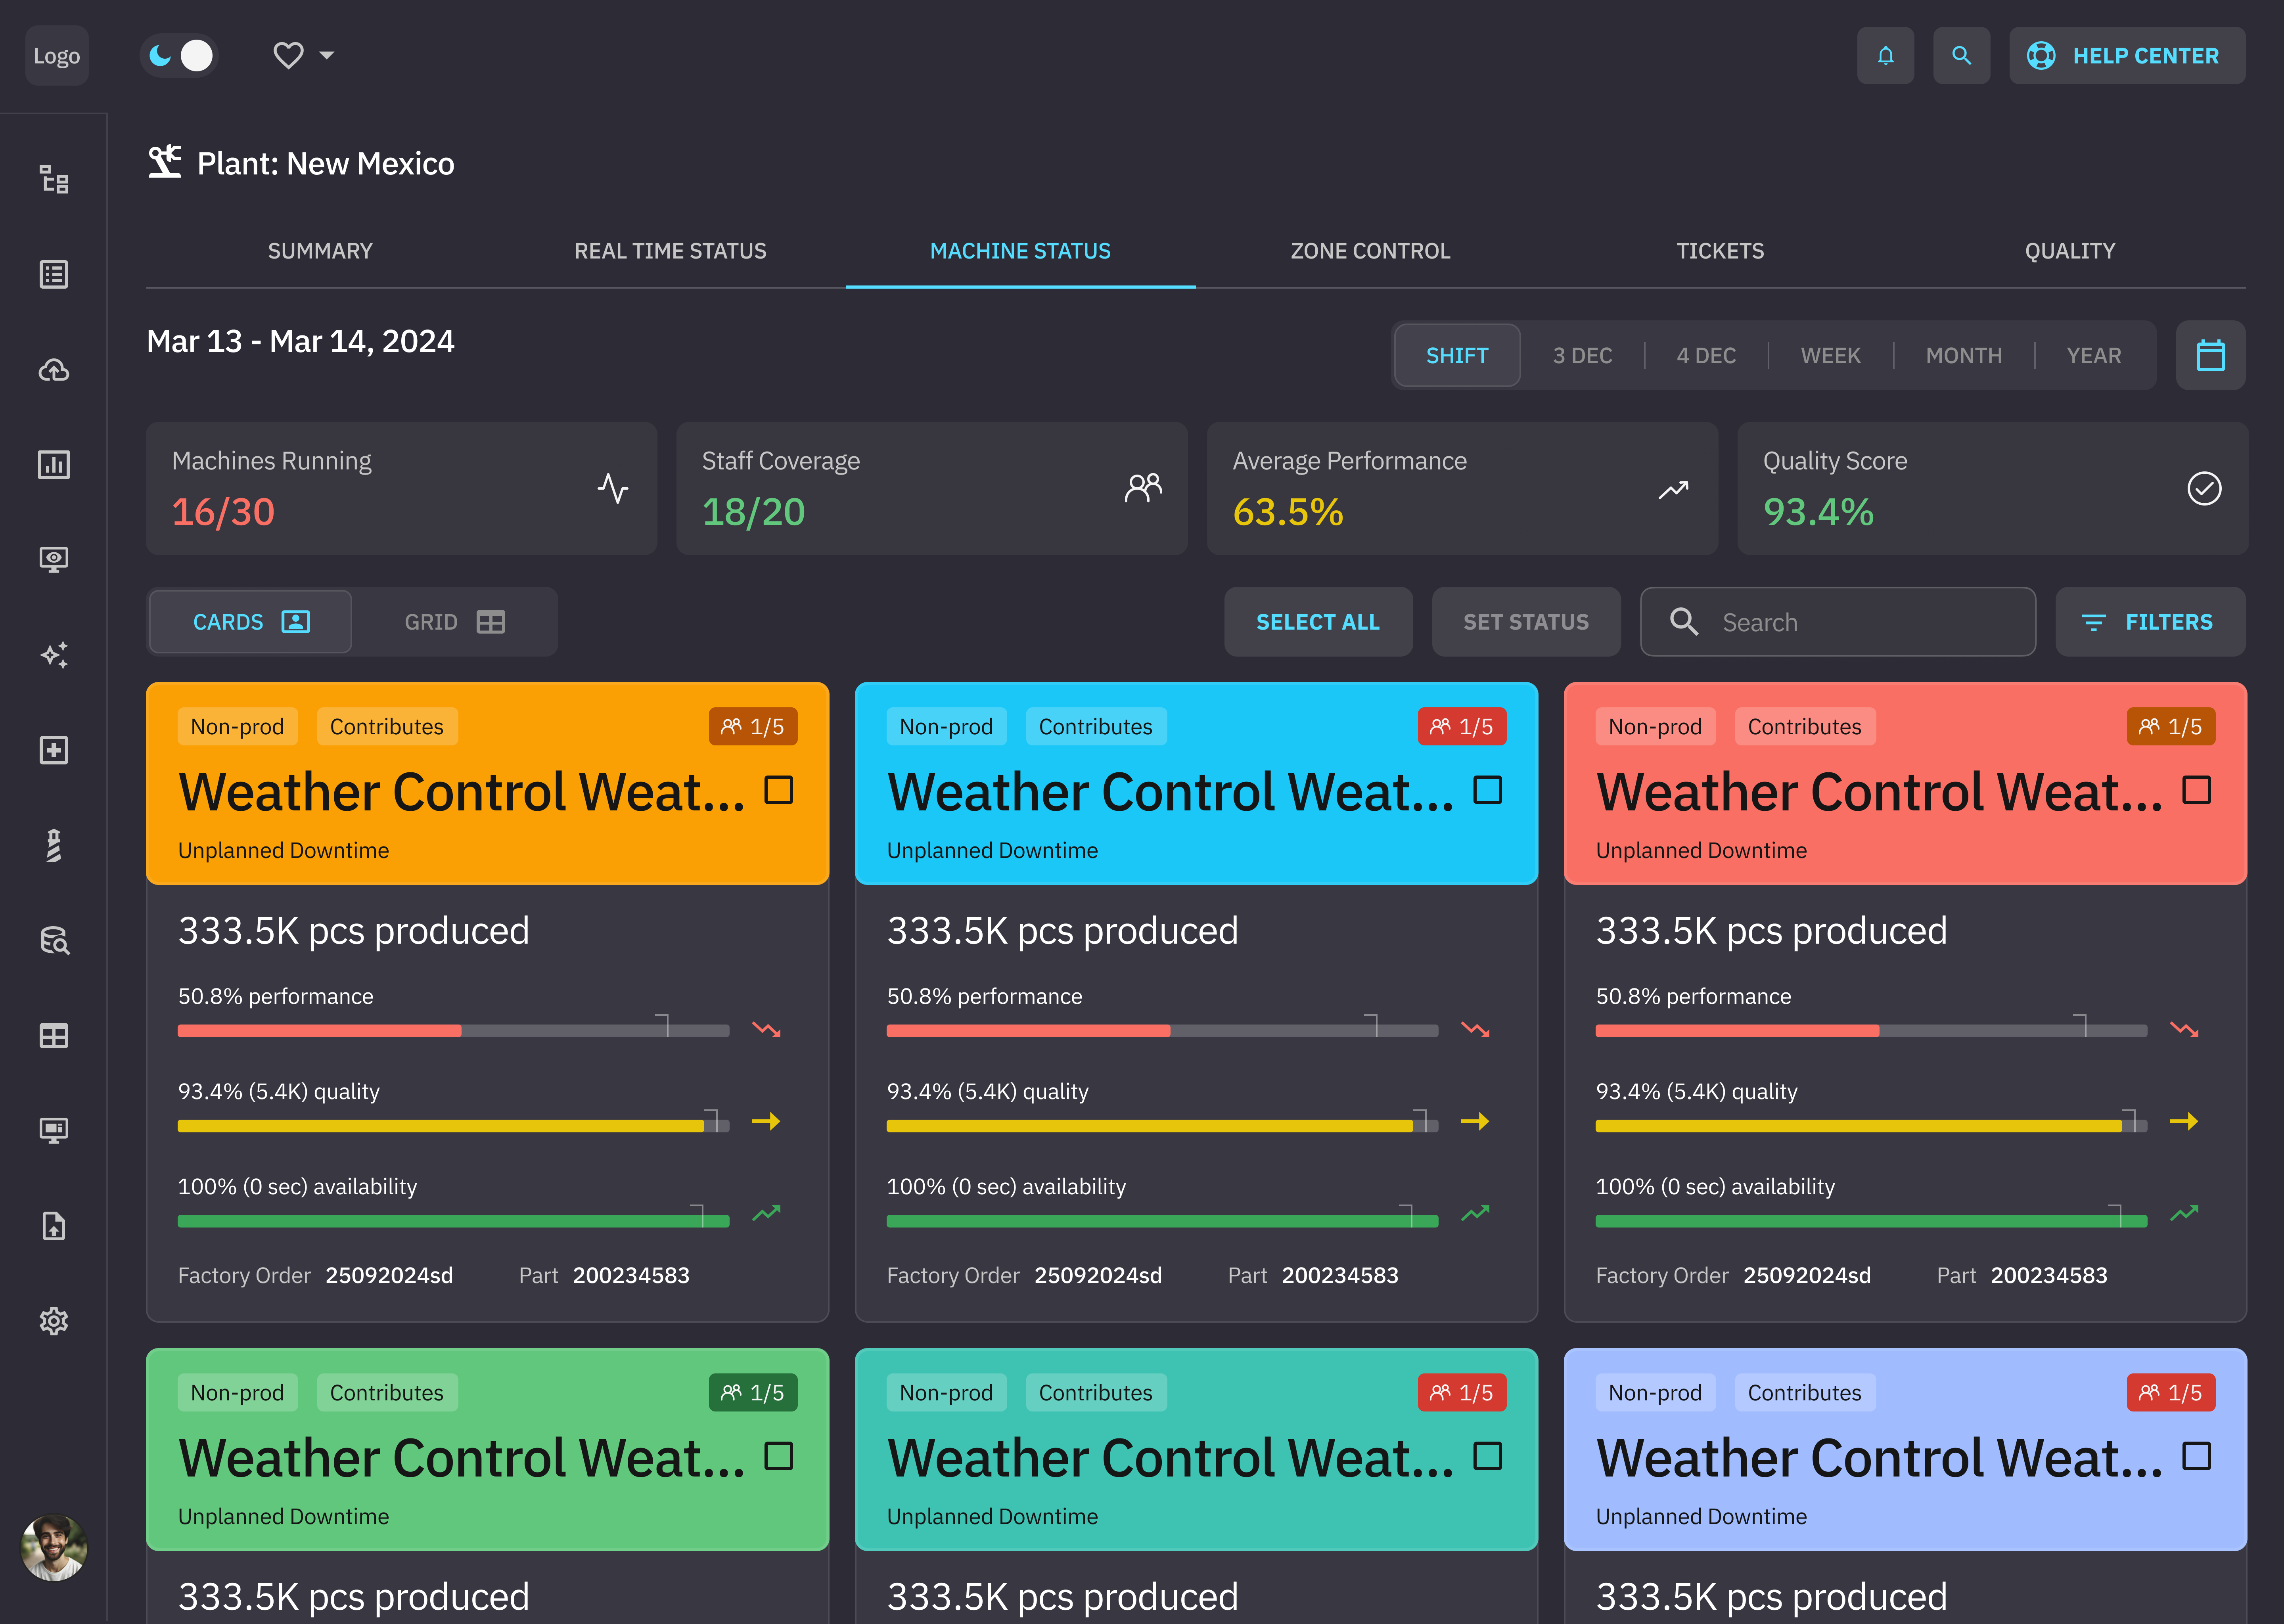The width and height of the screenshot is (2284, 1624).
Task: Click the sparkle AI sidebar icon
Action: [x=54, y=655]
